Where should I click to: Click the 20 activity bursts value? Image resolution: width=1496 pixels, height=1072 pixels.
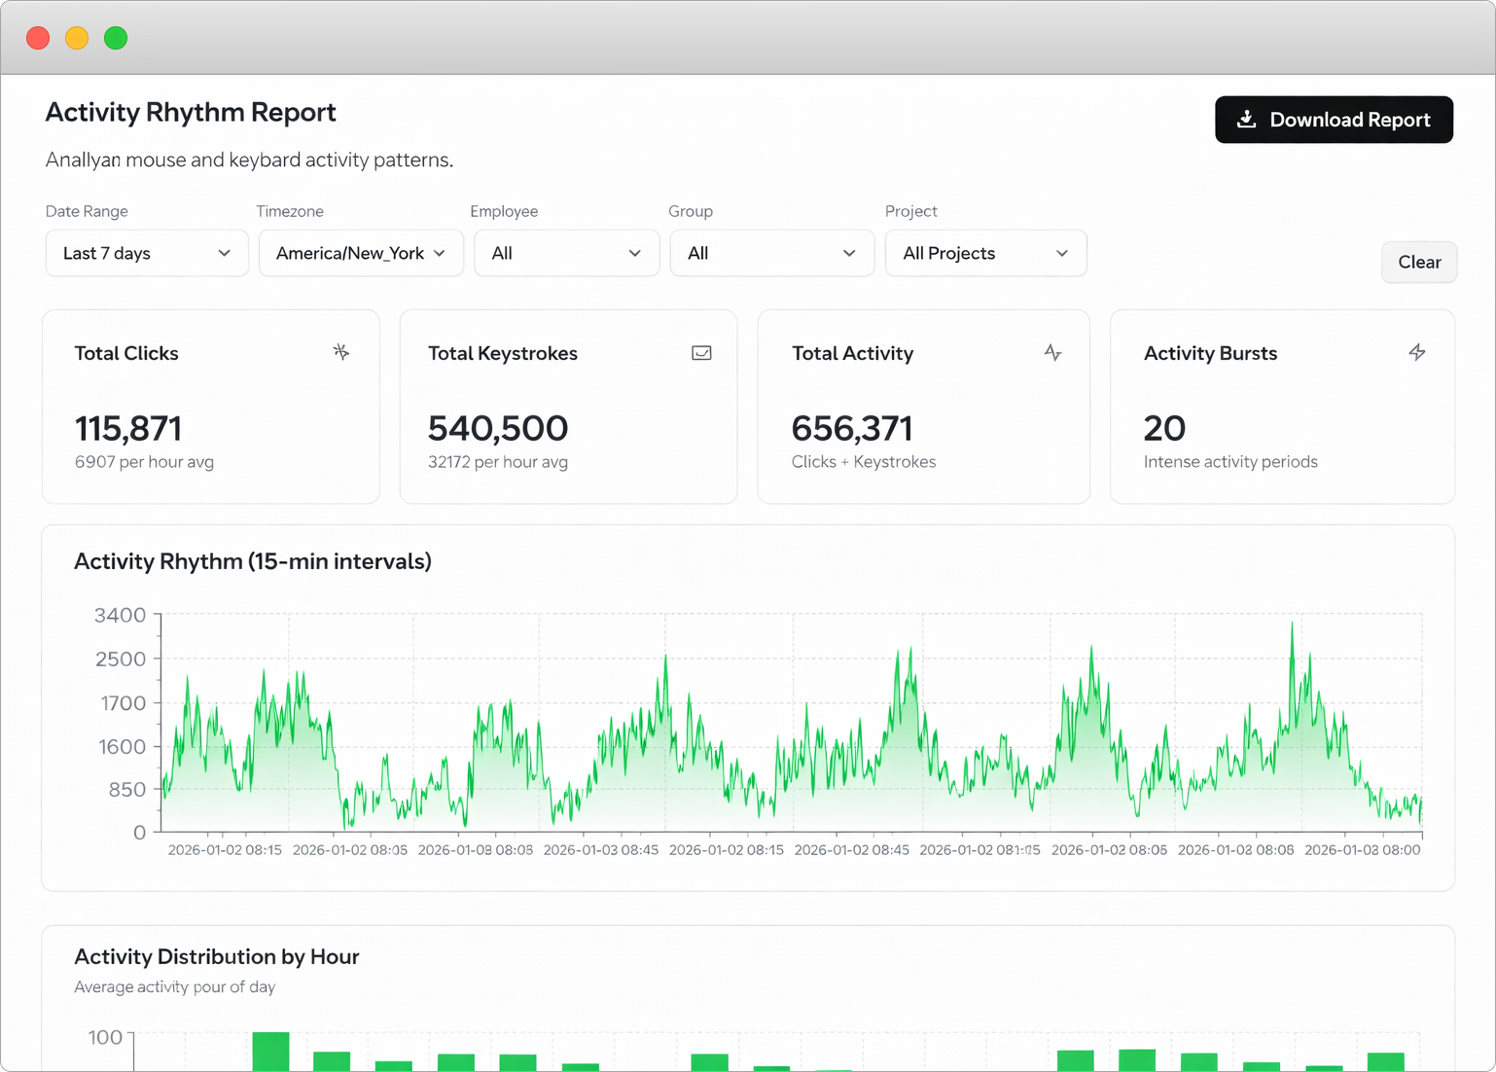coord(1164,428)
